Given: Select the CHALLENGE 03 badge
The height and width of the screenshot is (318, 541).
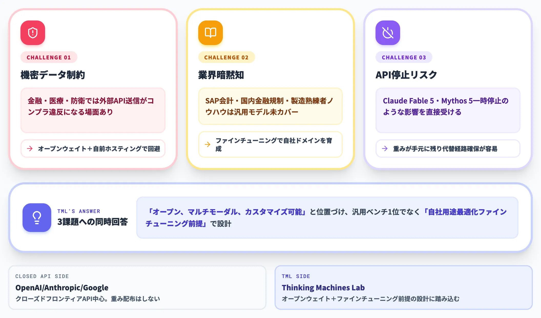Looking at the screenshot, I should (x=404, y=57).
